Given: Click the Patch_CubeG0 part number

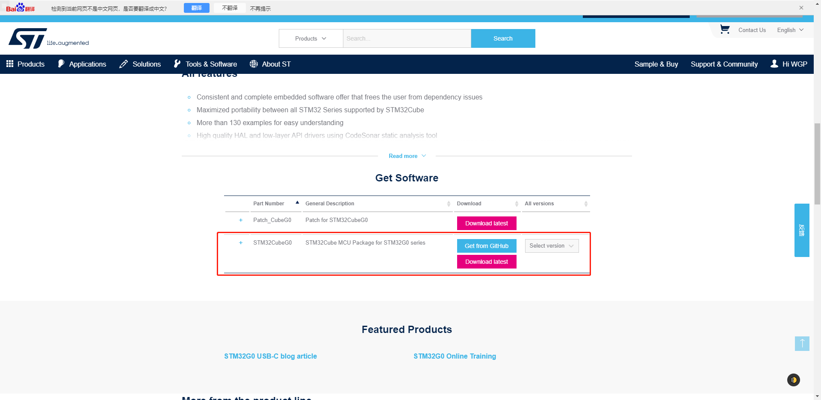Looking at the screenshot, I should pyautogui.click(x=272, y=220).
